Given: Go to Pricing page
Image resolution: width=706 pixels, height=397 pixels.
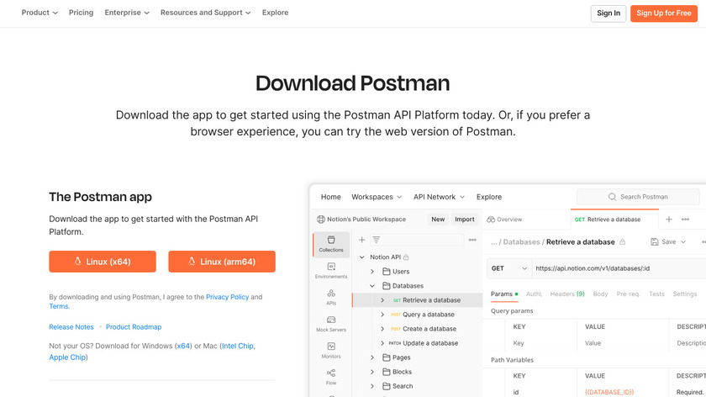Looking at the screenshot, I should (81, 13).
